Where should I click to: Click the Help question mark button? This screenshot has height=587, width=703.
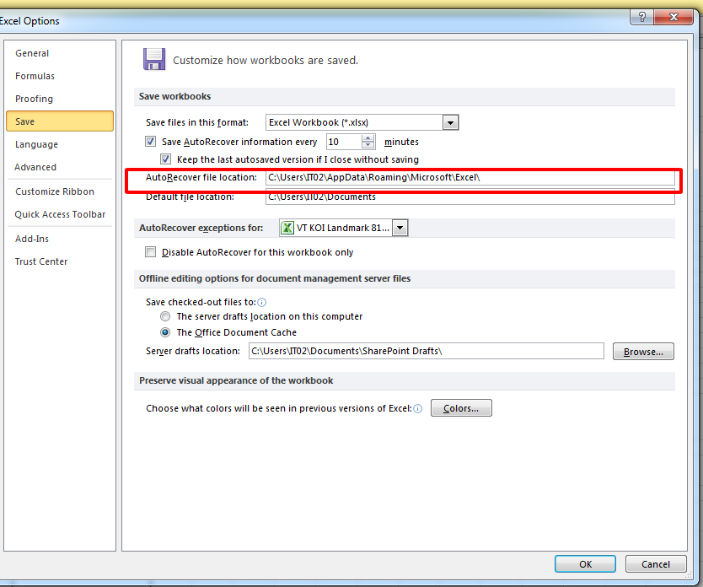642,17
